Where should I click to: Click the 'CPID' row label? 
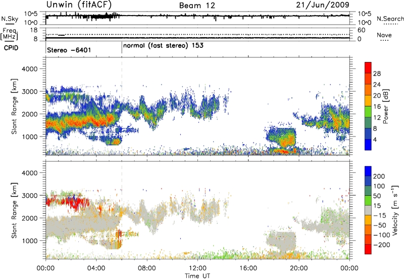pyautogui.click(x=11, y=48)
